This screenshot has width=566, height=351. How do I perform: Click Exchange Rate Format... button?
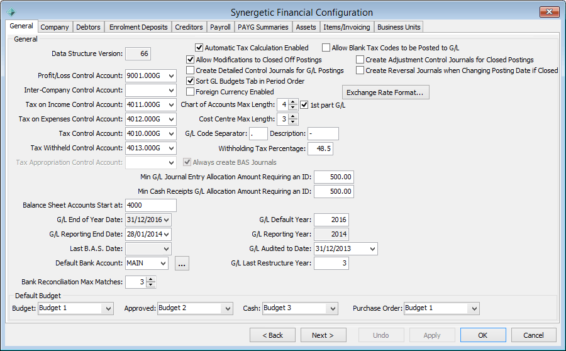point(386,92)
